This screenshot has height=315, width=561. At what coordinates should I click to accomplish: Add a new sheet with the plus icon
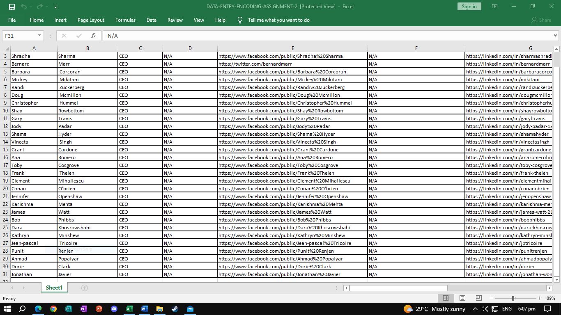[x=85, y=288]
